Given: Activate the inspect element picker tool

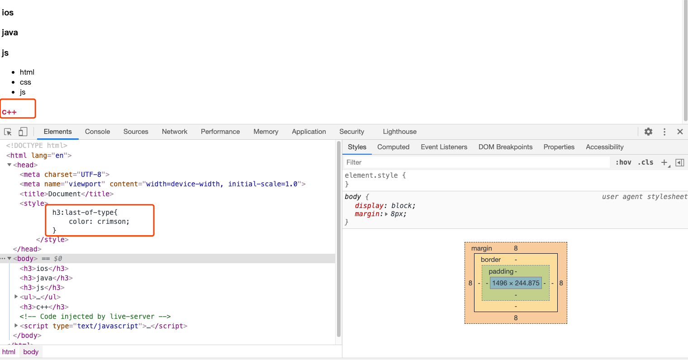Looking at the screenshot, I should 8,132.
